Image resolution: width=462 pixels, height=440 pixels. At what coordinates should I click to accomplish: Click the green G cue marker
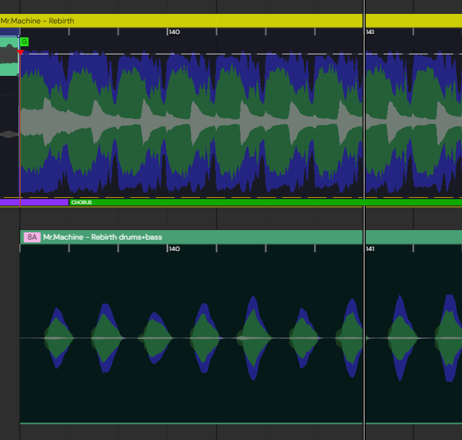[x=24, y=42]
